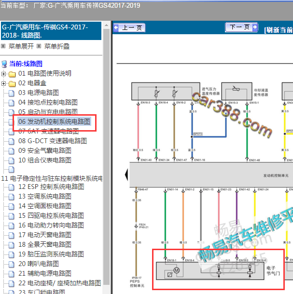Click the document icon beside 21 辅助电源电路图
The image size is (293, 294).
point(12,274)
